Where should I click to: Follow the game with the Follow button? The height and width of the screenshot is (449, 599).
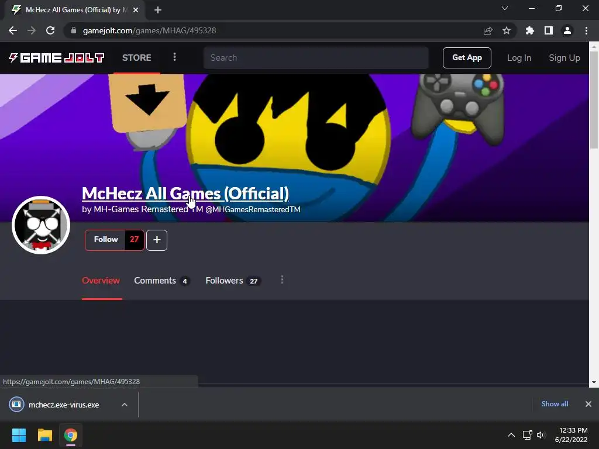pos(106,240)
